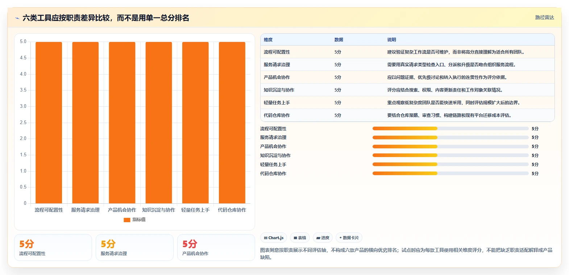Open the 产品机会协作 5分 summary card
The width and height of the screenshot is (569, 275).
click(x=216, y=247)
